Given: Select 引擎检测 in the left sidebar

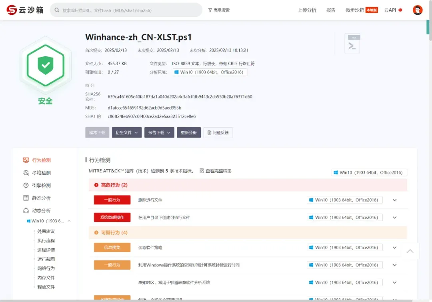Looking at the screenshot, I should click(41, 186).
